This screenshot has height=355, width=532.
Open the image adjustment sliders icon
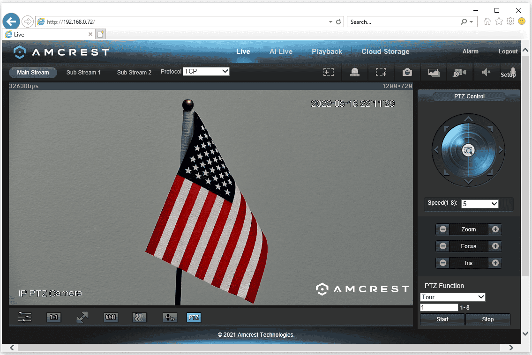tap(25, 317)
